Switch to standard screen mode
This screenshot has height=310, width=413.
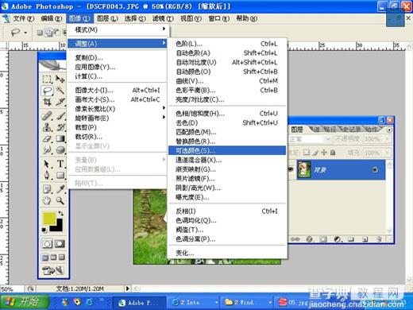coord(45,258)
